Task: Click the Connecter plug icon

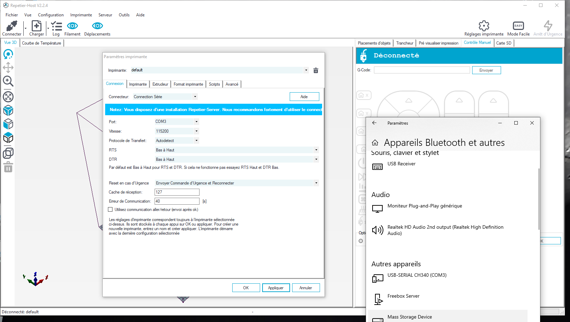Action: coord(12,26)
